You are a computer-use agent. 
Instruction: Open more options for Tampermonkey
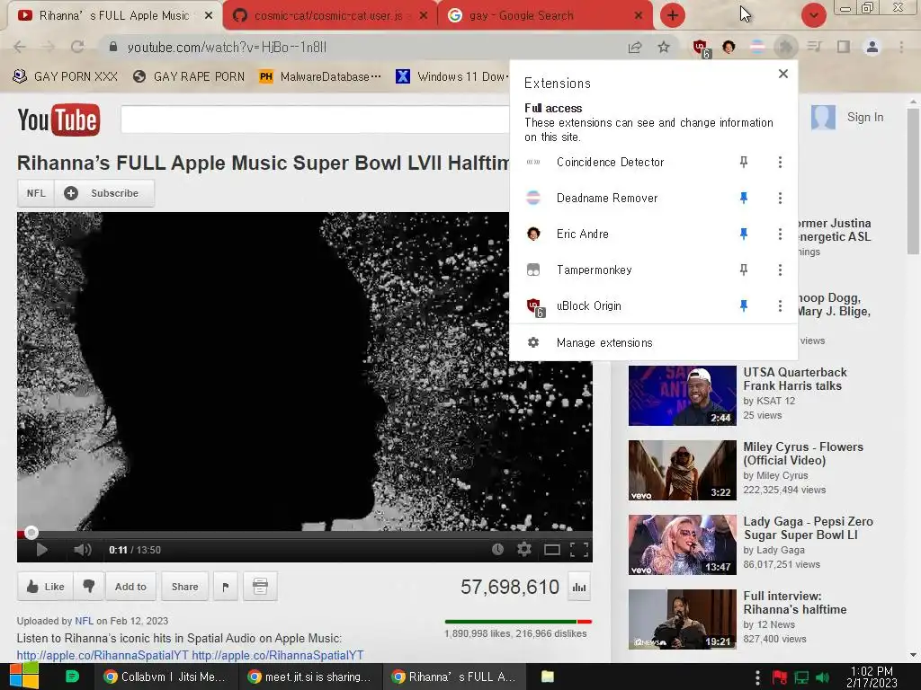[780, 270]
